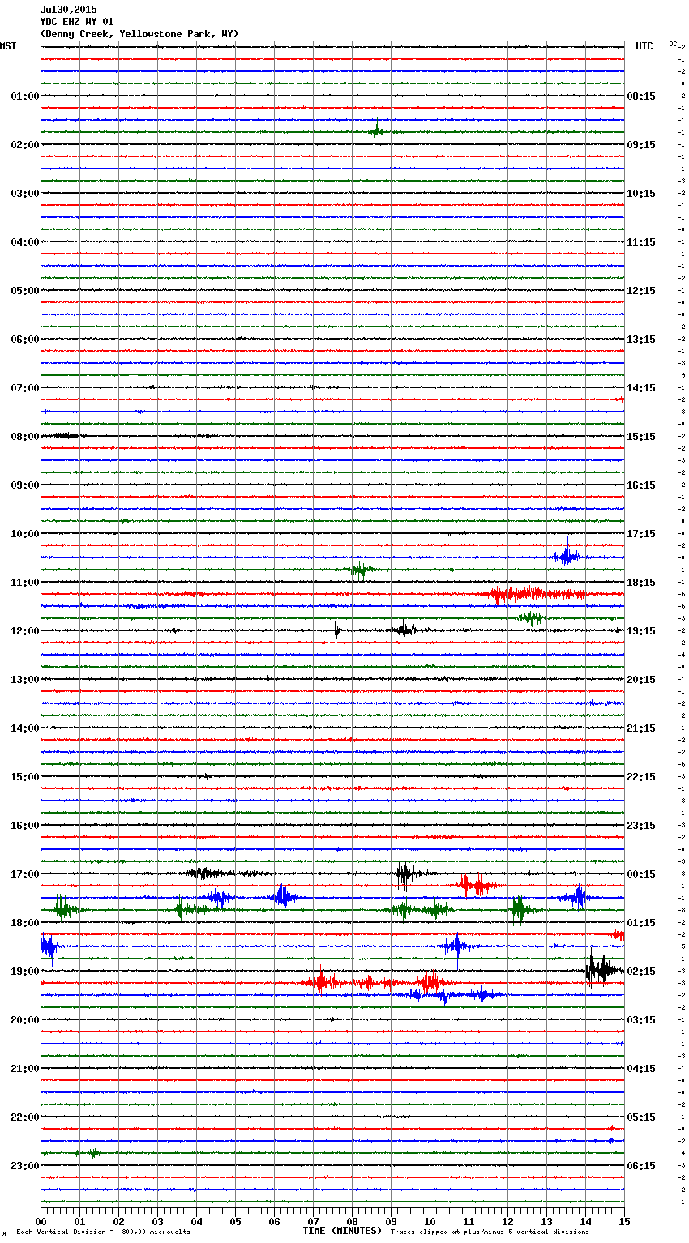Select the 03:00 MST time label
This screenshot has width=689, height=1243.
coord(24,194)
